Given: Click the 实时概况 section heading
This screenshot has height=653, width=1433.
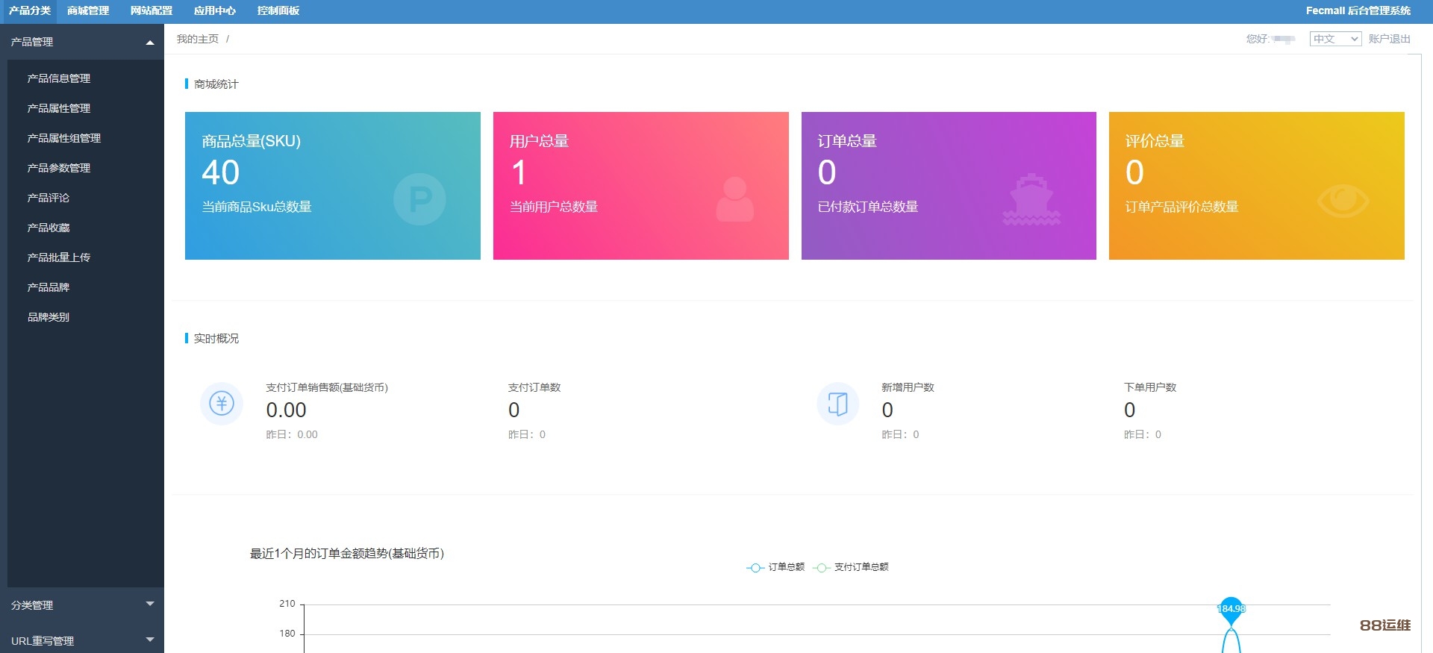Looking at the screenshot, I should (216, 339).
